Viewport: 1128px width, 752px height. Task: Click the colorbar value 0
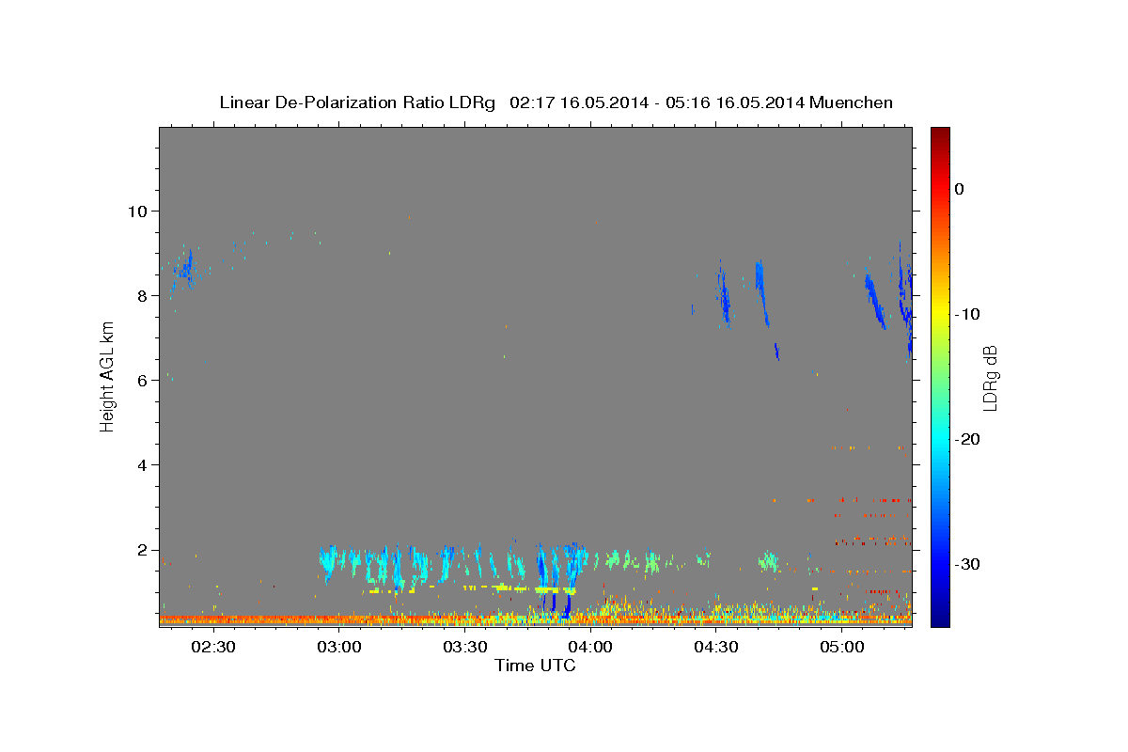point(959,189)
